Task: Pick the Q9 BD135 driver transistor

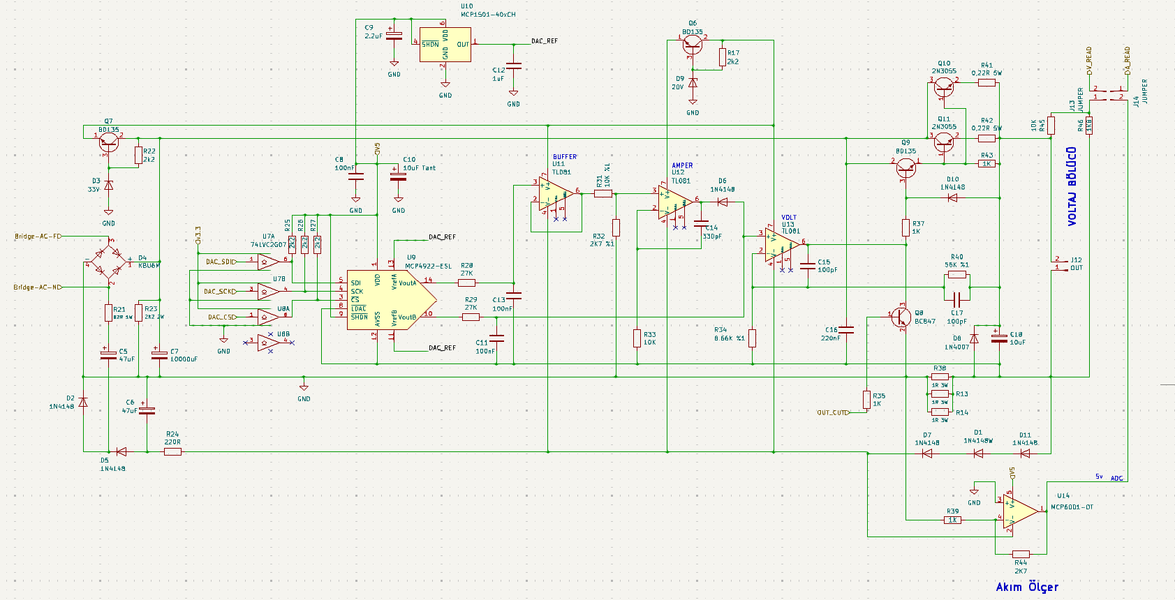Action: [906, 168]
